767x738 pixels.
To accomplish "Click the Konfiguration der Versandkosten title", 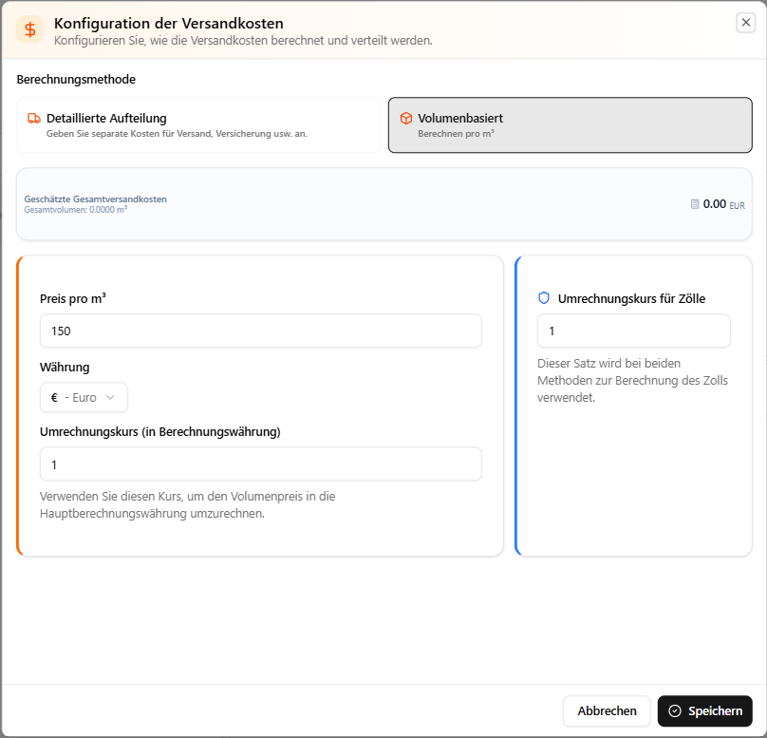I will point(169,23).
